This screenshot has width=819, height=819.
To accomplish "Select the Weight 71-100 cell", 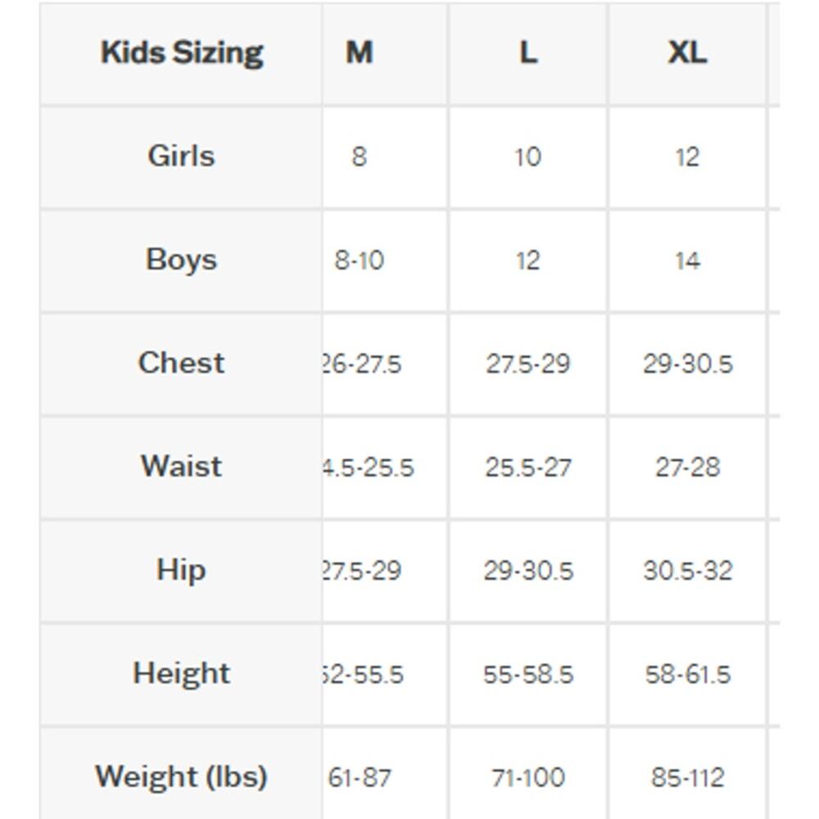I will click(x=528, y=777).
